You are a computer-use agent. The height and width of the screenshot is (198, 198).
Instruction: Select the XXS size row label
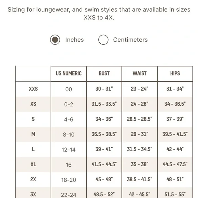[x=33, y=89]
